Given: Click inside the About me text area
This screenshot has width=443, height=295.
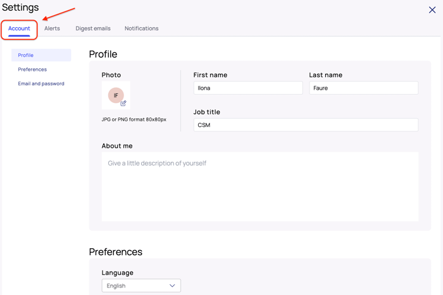Looking at the screenshot, I should point(259,186).
